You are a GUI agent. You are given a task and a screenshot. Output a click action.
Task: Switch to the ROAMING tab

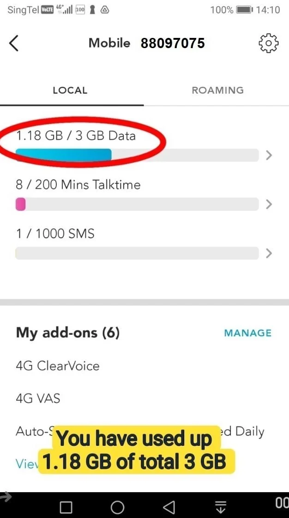tap(217, 91)
